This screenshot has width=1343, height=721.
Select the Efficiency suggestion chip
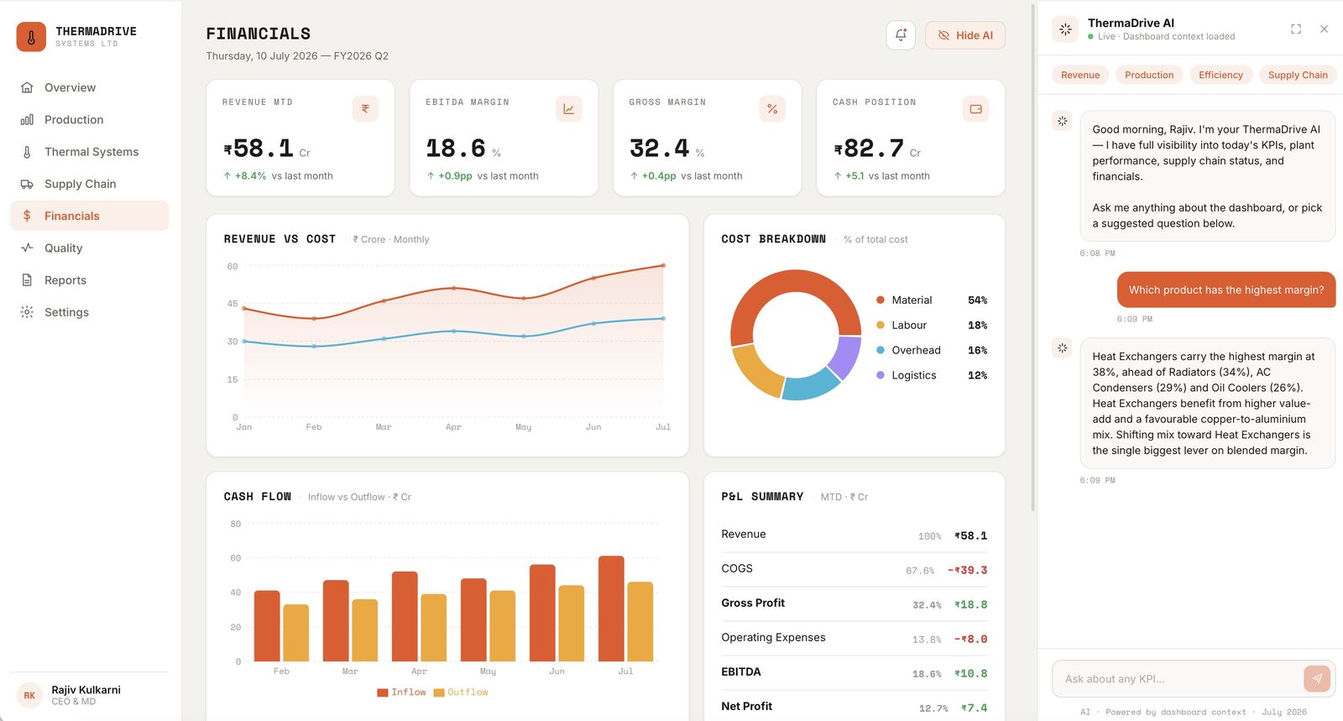click(1220, 75)
